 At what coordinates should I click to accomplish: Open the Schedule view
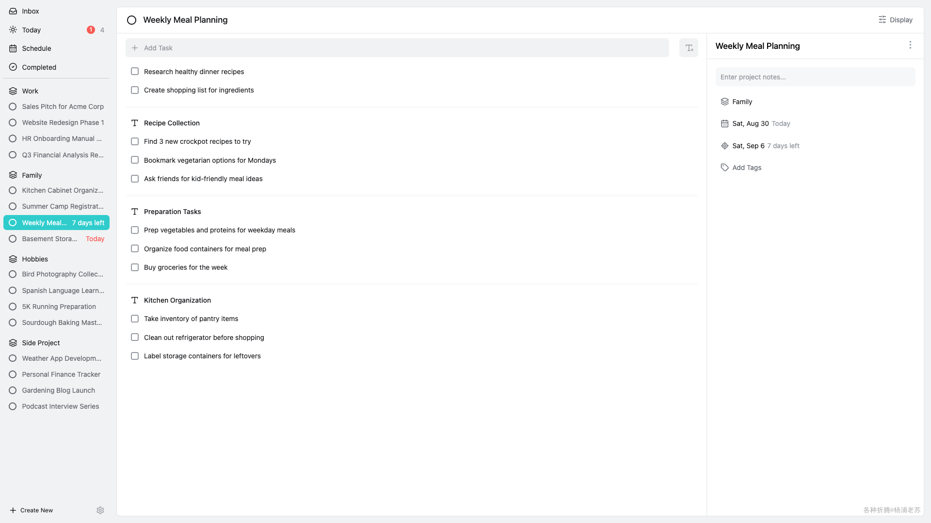(36, 48)
